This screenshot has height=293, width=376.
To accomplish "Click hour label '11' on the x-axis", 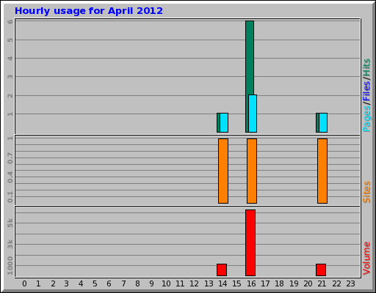I will pyautogui.click(x=180, y=283).
